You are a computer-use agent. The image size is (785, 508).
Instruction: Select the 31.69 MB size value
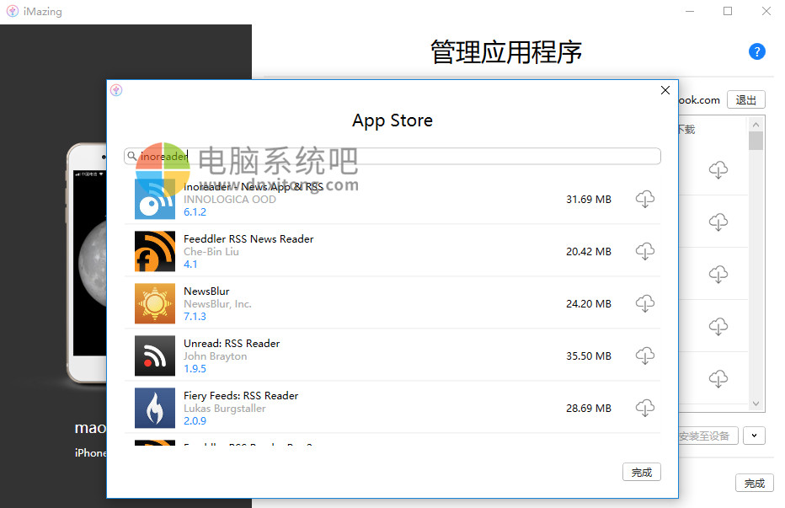tap(588, 199)
